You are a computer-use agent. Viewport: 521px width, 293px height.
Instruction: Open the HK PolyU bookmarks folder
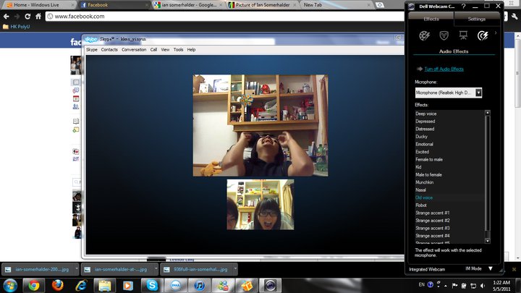tap(16, 27)
